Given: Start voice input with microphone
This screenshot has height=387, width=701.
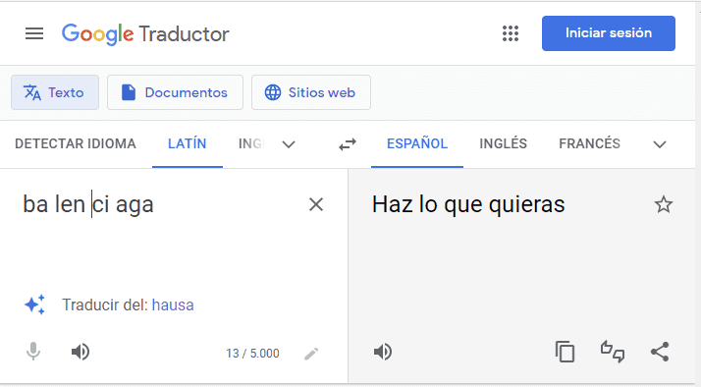Looking at the screenshot, I should coord(33,352).
